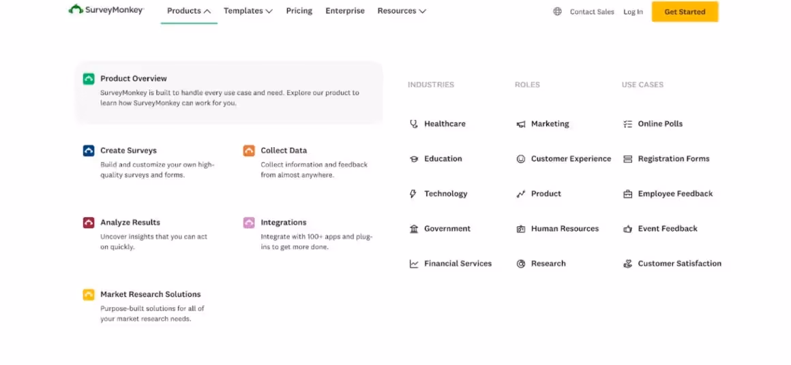Click the pink Integrations icon

click(249, 223)
